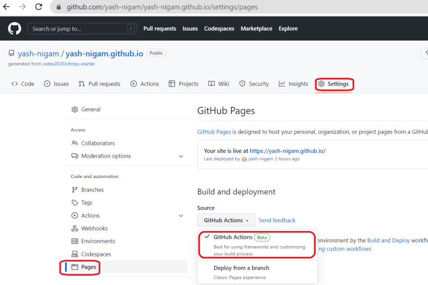Click the deployed link in status
Image resolution: width=428 pixels, height=285 pixels.
click(x=223, y=159)
